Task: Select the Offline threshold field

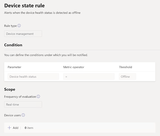Action: pyautogui.click(x=127, y=77)
